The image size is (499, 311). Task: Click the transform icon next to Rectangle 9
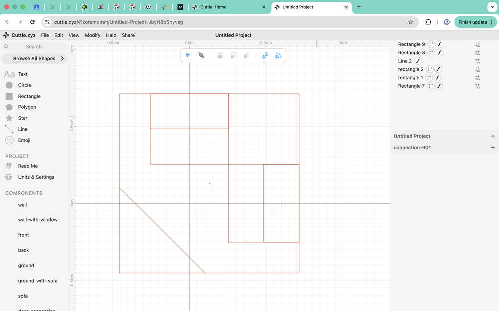point(431,44)
